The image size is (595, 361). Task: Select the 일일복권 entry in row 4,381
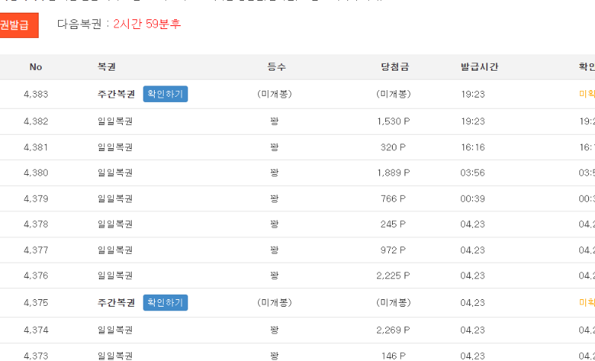(115, 147)
